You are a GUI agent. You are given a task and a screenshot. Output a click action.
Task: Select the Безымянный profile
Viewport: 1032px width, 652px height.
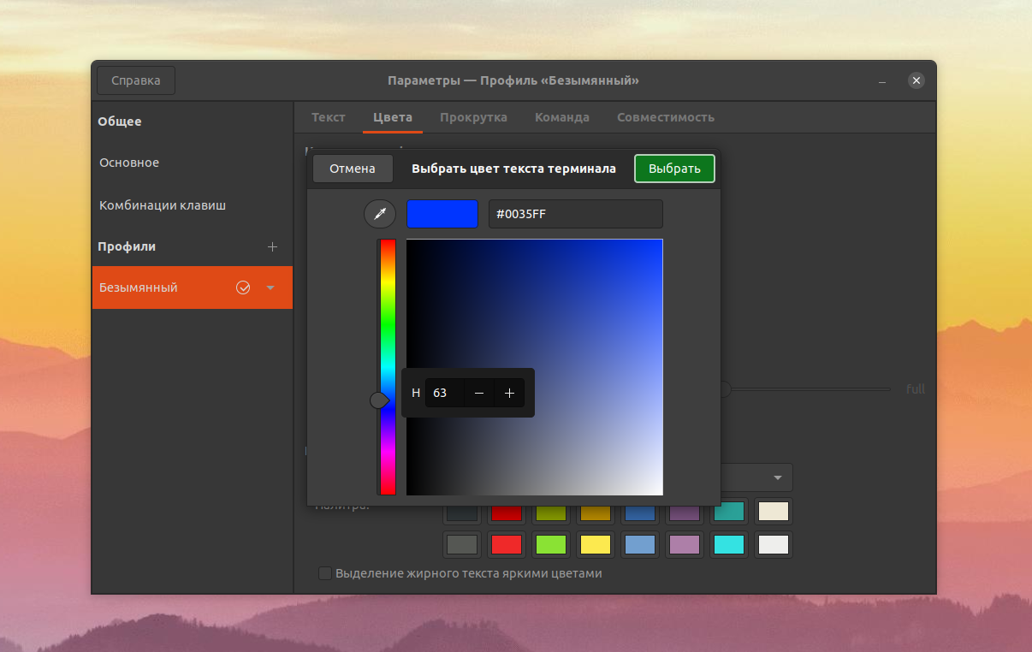coord(193,287)
